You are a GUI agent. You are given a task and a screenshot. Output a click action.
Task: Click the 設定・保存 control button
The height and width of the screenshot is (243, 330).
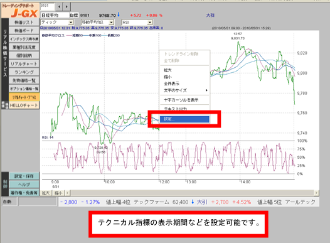[24, 176]
